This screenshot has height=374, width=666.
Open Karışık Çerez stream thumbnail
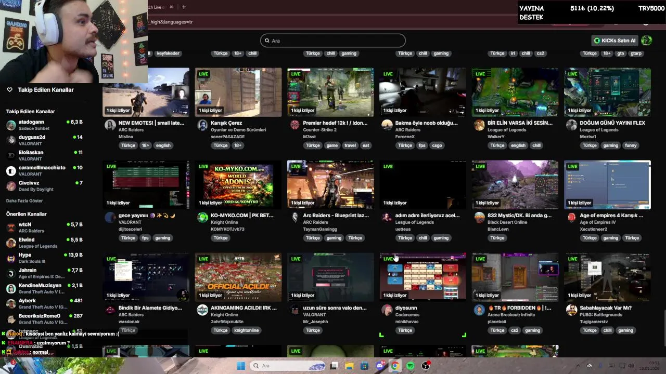[x=238, y=92]
